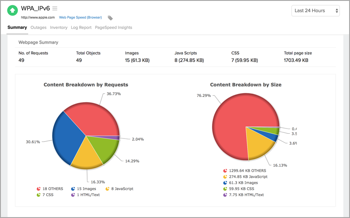
Task: Click the 274.85 KB JavaScript legend icon
Action: pyautogui.click(x=225, y=177)
